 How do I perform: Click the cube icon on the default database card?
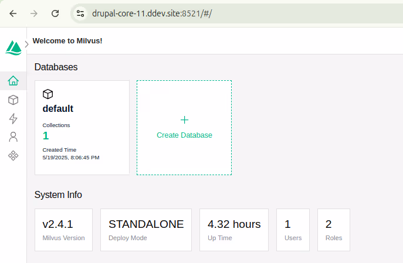48,94
